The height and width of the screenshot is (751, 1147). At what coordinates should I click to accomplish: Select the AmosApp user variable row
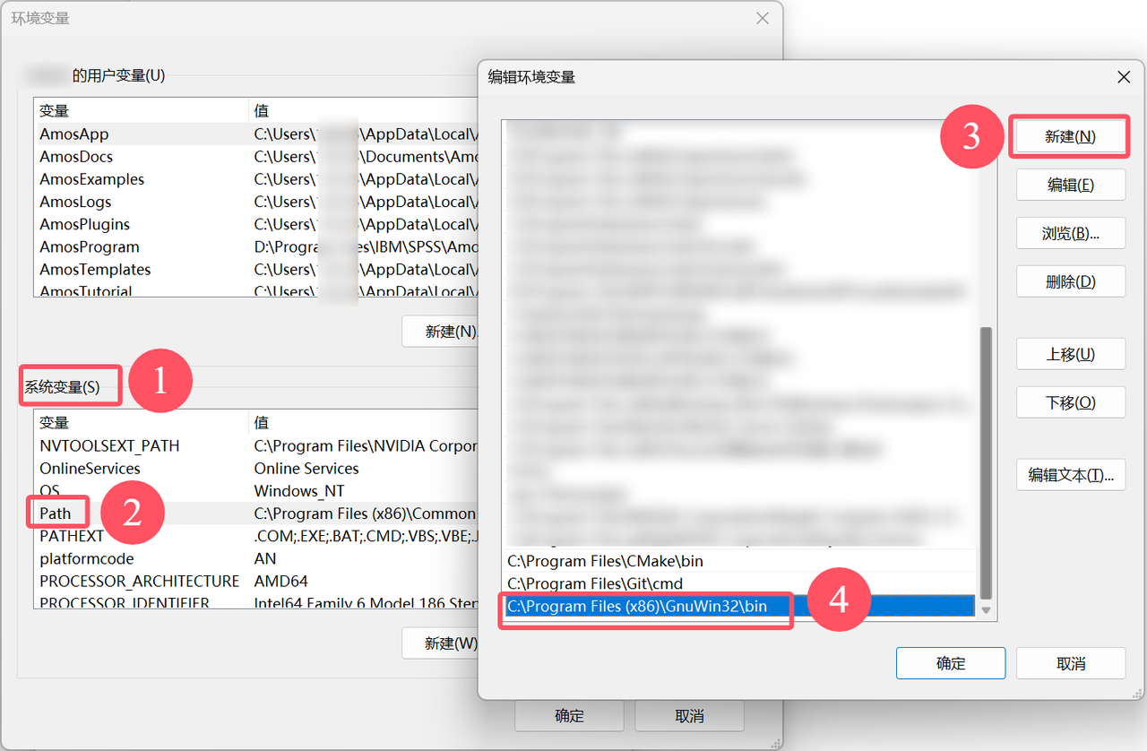pos(256,134)
